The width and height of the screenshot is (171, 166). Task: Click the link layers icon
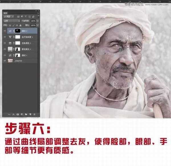[9, 114]
